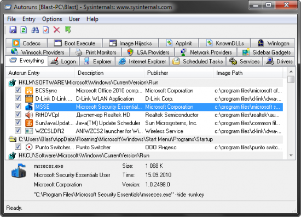This screenshot has width=301, height=217.
Task: Click the large msseces.exe icon in details pane
Action: coord(19,171)
